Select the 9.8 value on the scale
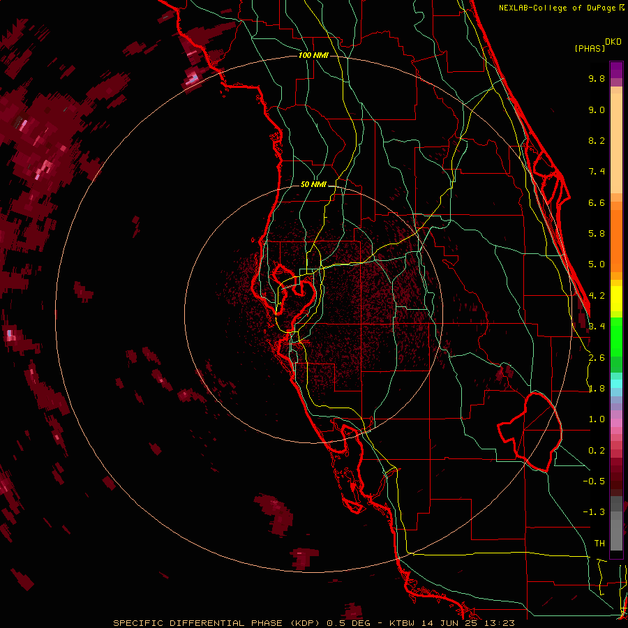Image resolution: width=628 pixels, height=628 pixels. pos(597,78)
